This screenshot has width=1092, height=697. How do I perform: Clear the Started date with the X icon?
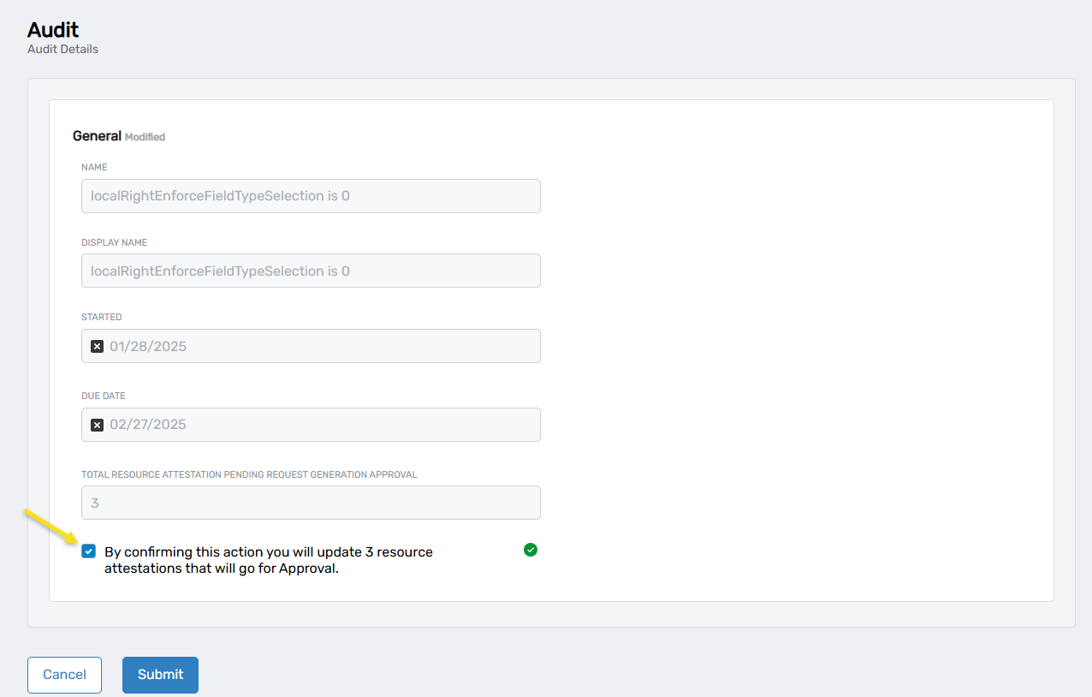pyautogui.click(x=98, y=347)
